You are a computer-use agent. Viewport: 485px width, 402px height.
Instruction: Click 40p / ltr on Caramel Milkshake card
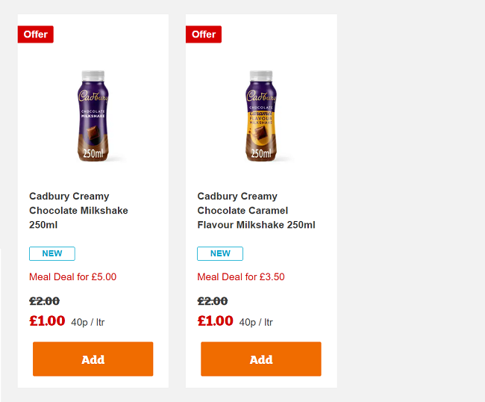point(256,323)
